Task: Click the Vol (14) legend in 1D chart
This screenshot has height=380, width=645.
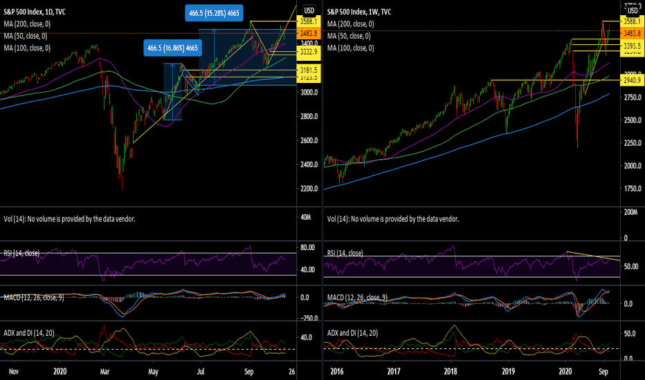Action: (69, 220)
